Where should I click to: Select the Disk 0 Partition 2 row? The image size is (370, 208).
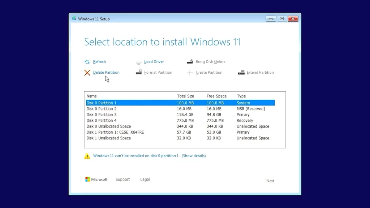(180, 109)
